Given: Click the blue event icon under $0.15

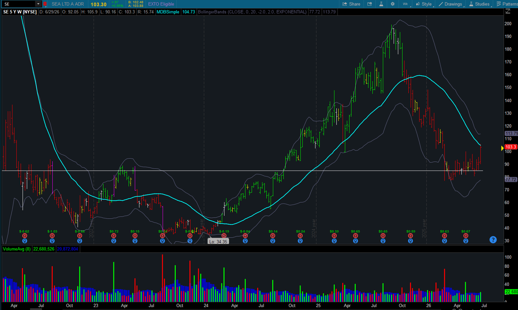Looking at the screenshot, I should point(136,241).
